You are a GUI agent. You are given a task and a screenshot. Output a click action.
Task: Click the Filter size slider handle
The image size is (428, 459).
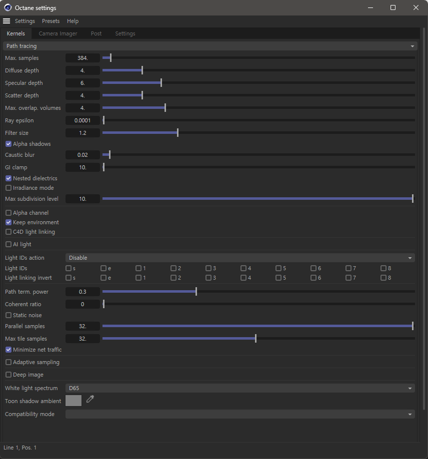[177, 133]
